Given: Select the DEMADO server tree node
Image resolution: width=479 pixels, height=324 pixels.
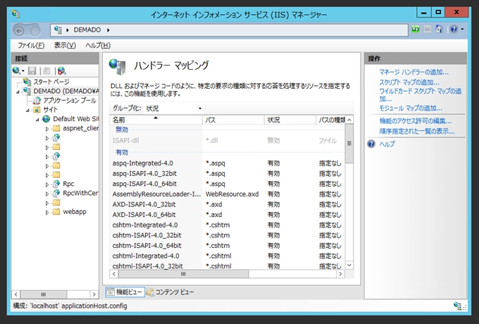Looking at the screenshot, I should (66, 92).
